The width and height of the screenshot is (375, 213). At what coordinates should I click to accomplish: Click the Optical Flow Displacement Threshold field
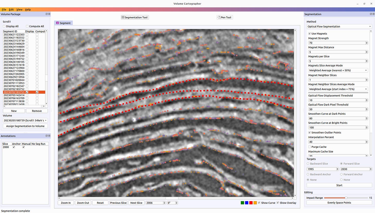tap(338, 100)
